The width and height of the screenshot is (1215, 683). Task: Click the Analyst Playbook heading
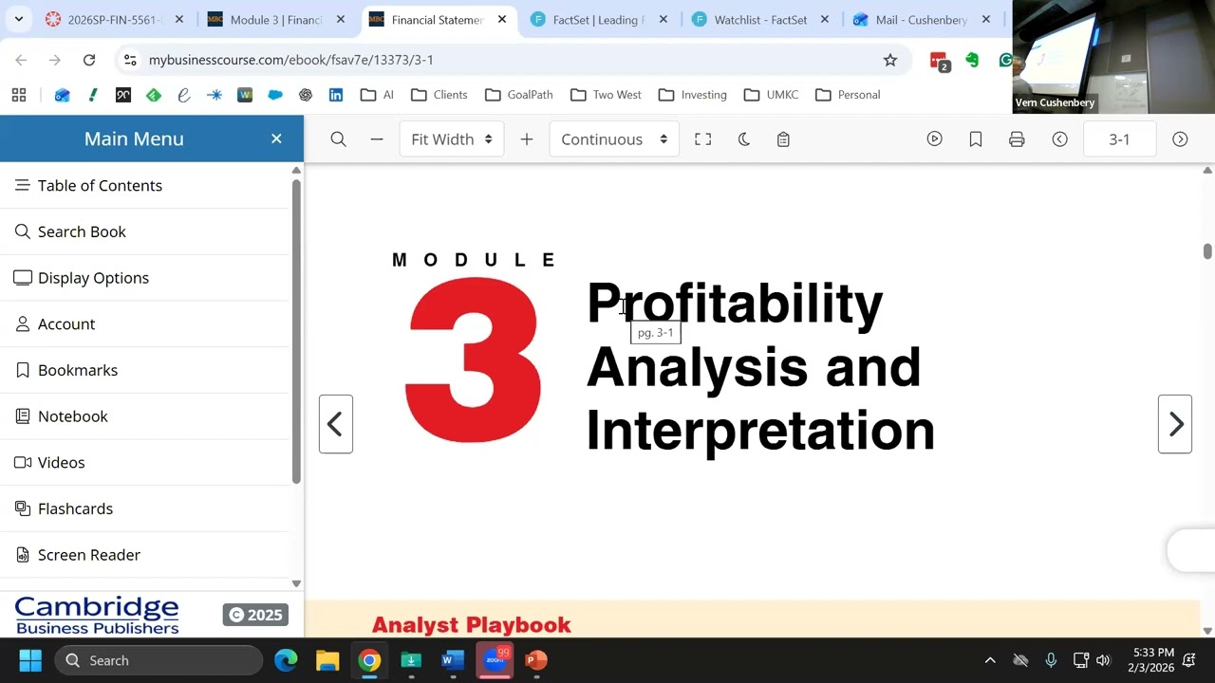point(472,624)
